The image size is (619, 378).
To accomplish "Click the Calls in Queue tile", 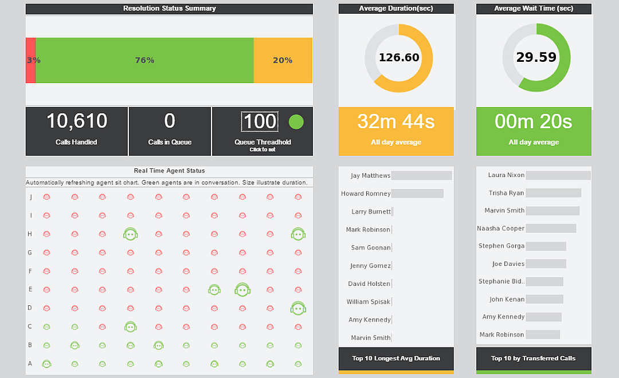I will tap(170, 131).
